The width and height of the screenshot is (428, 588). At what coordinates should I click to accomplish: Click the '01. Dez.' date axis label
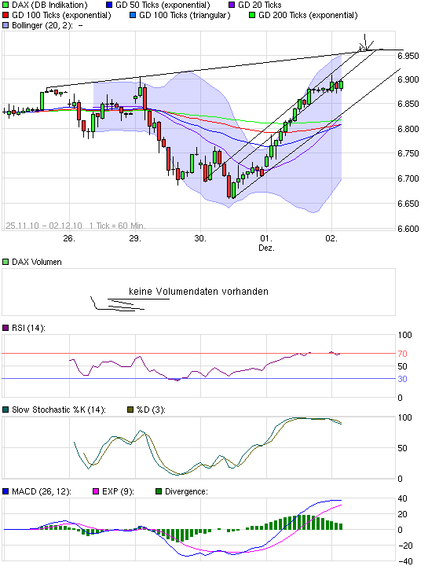[x=266, y=243]
